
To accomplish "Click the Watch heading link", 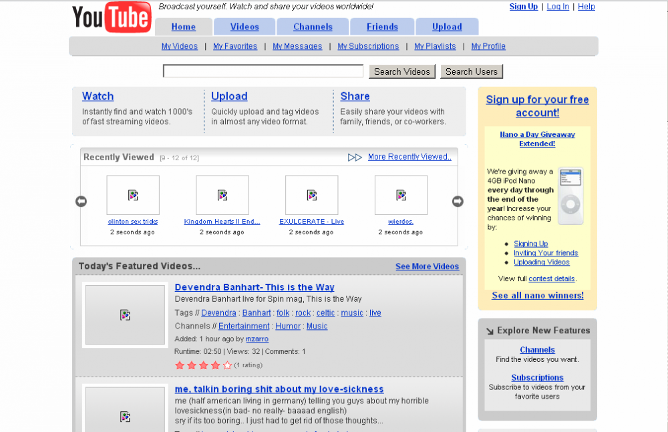I will (98, 96).
